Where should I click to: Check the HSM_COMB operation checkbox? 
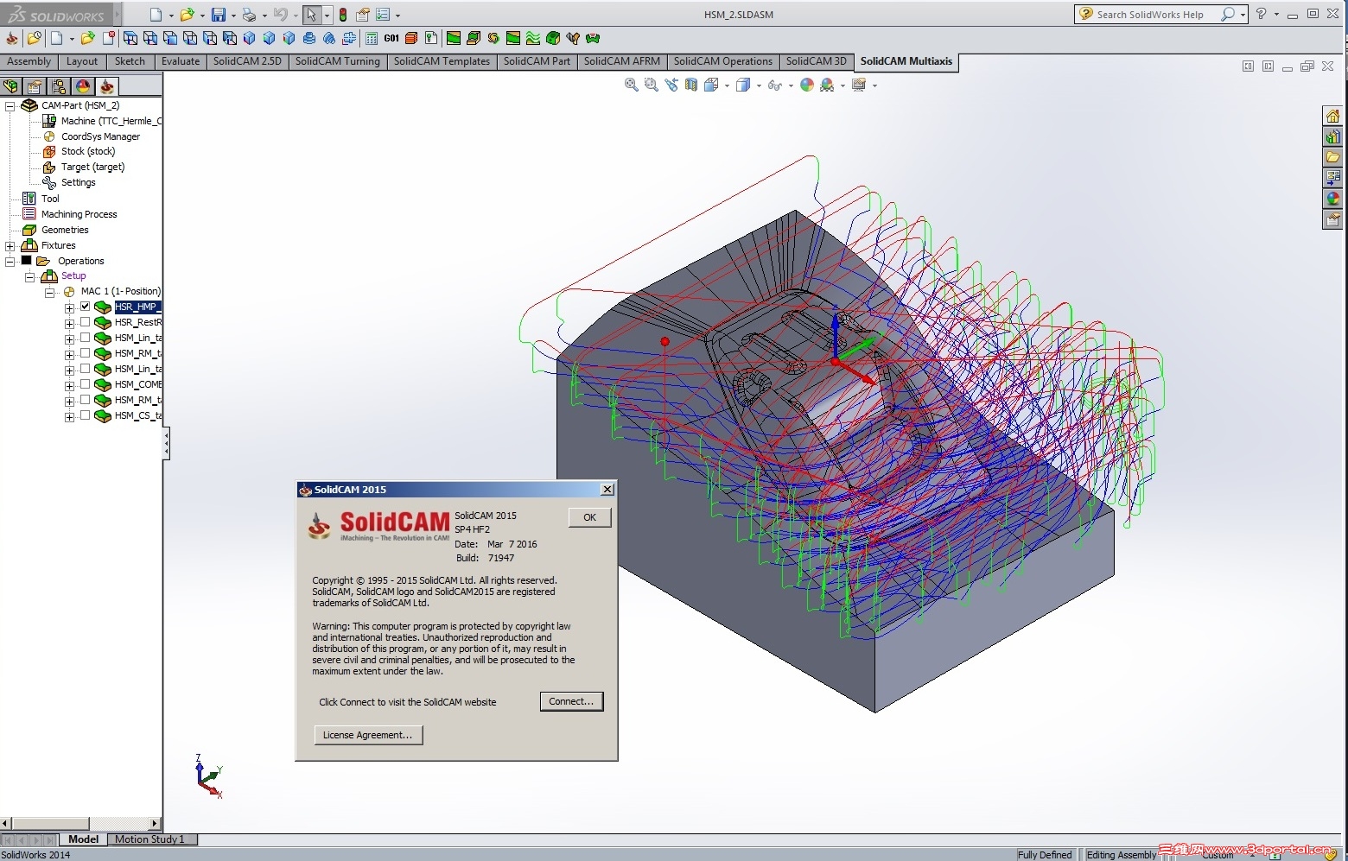86,384
